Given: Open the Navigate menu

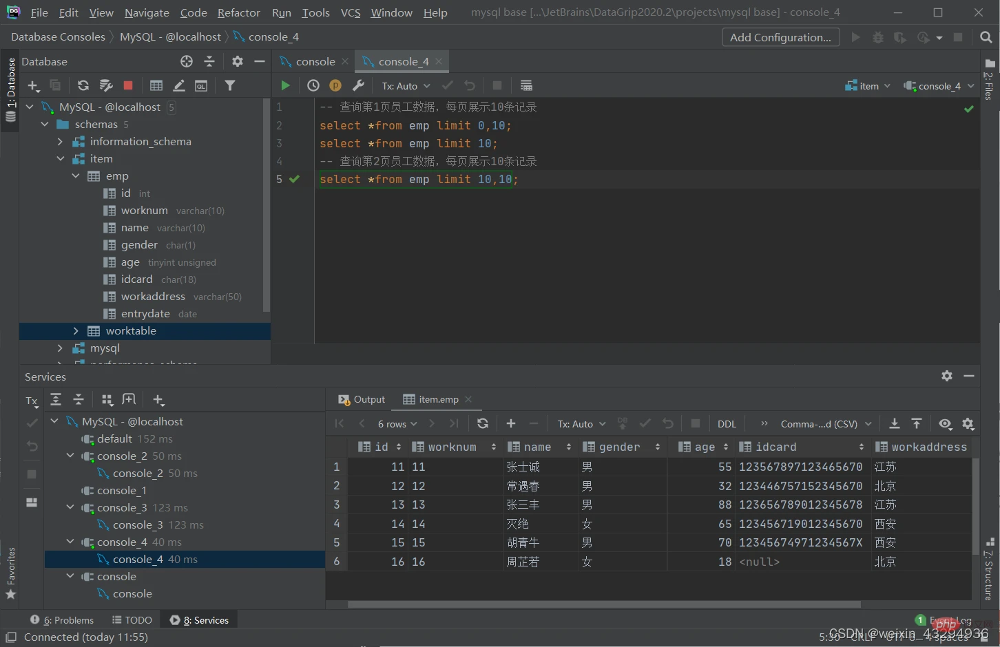Looking at the screenshot, I should (x=147, y=12).
